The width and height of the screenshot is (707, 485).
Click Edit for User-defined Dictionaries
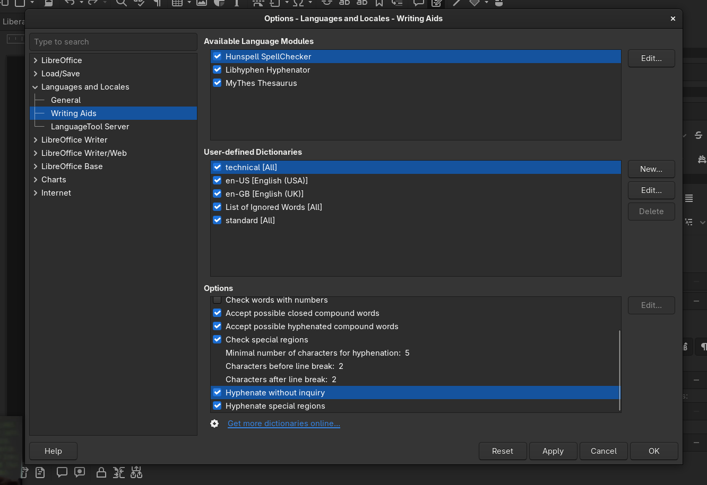click(x=651, y=190)
